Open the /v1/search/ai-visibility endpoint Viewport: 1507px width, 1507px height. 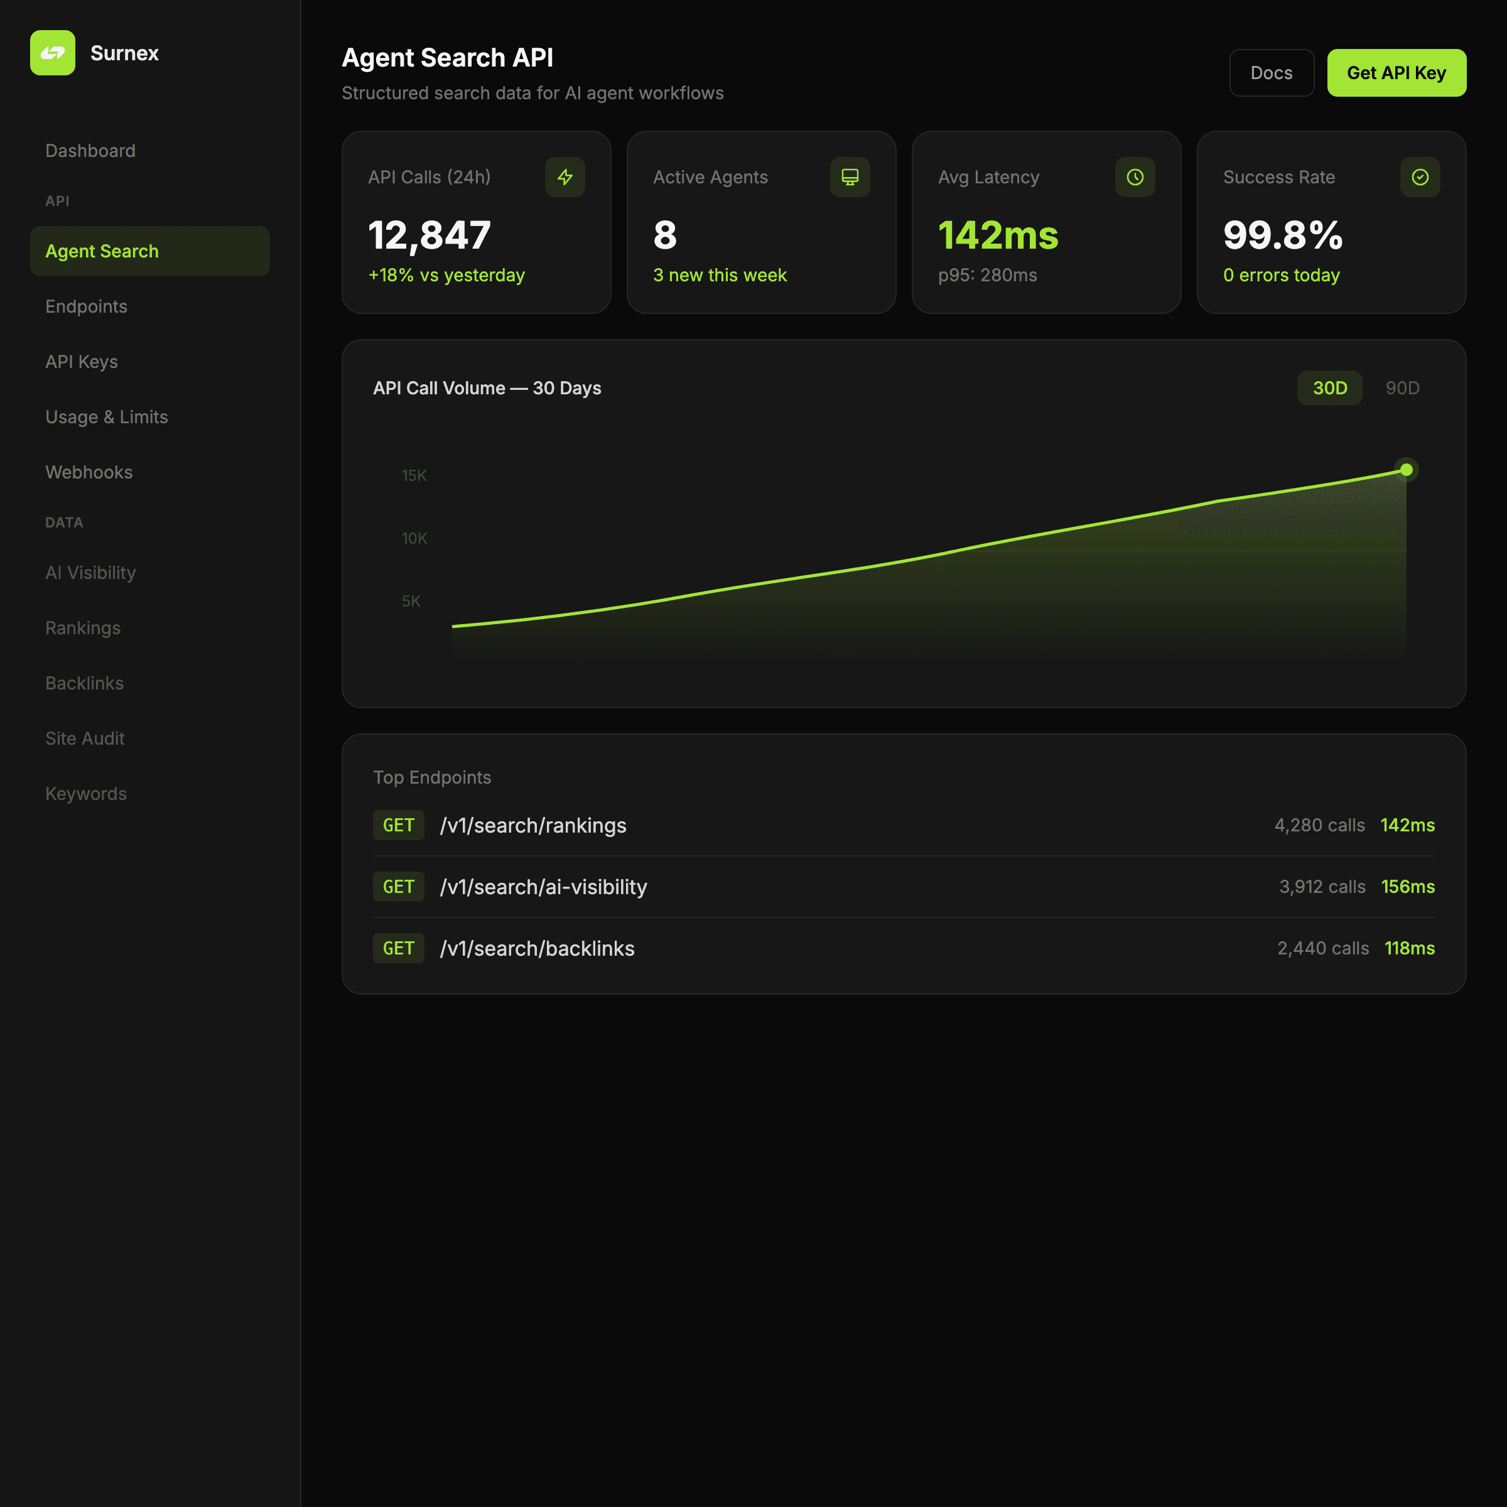pos(544,887)
